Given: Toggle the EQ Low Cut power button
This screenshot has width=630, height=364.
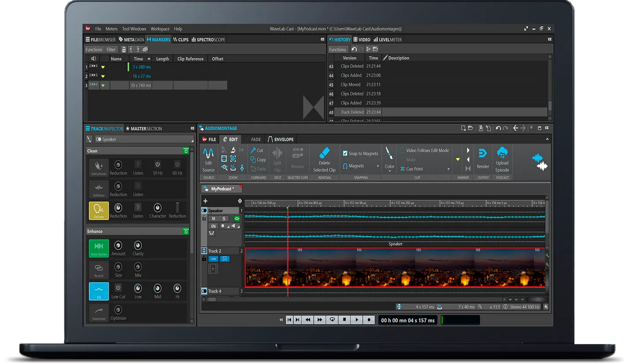Looking at the screenshot, I should click(x=118, y=288).
